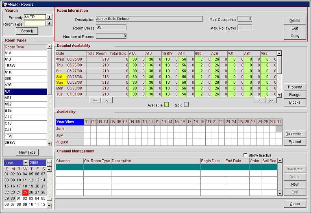
Task: Enable the Show Inactive checkbox
Action: tap(245, 155)
